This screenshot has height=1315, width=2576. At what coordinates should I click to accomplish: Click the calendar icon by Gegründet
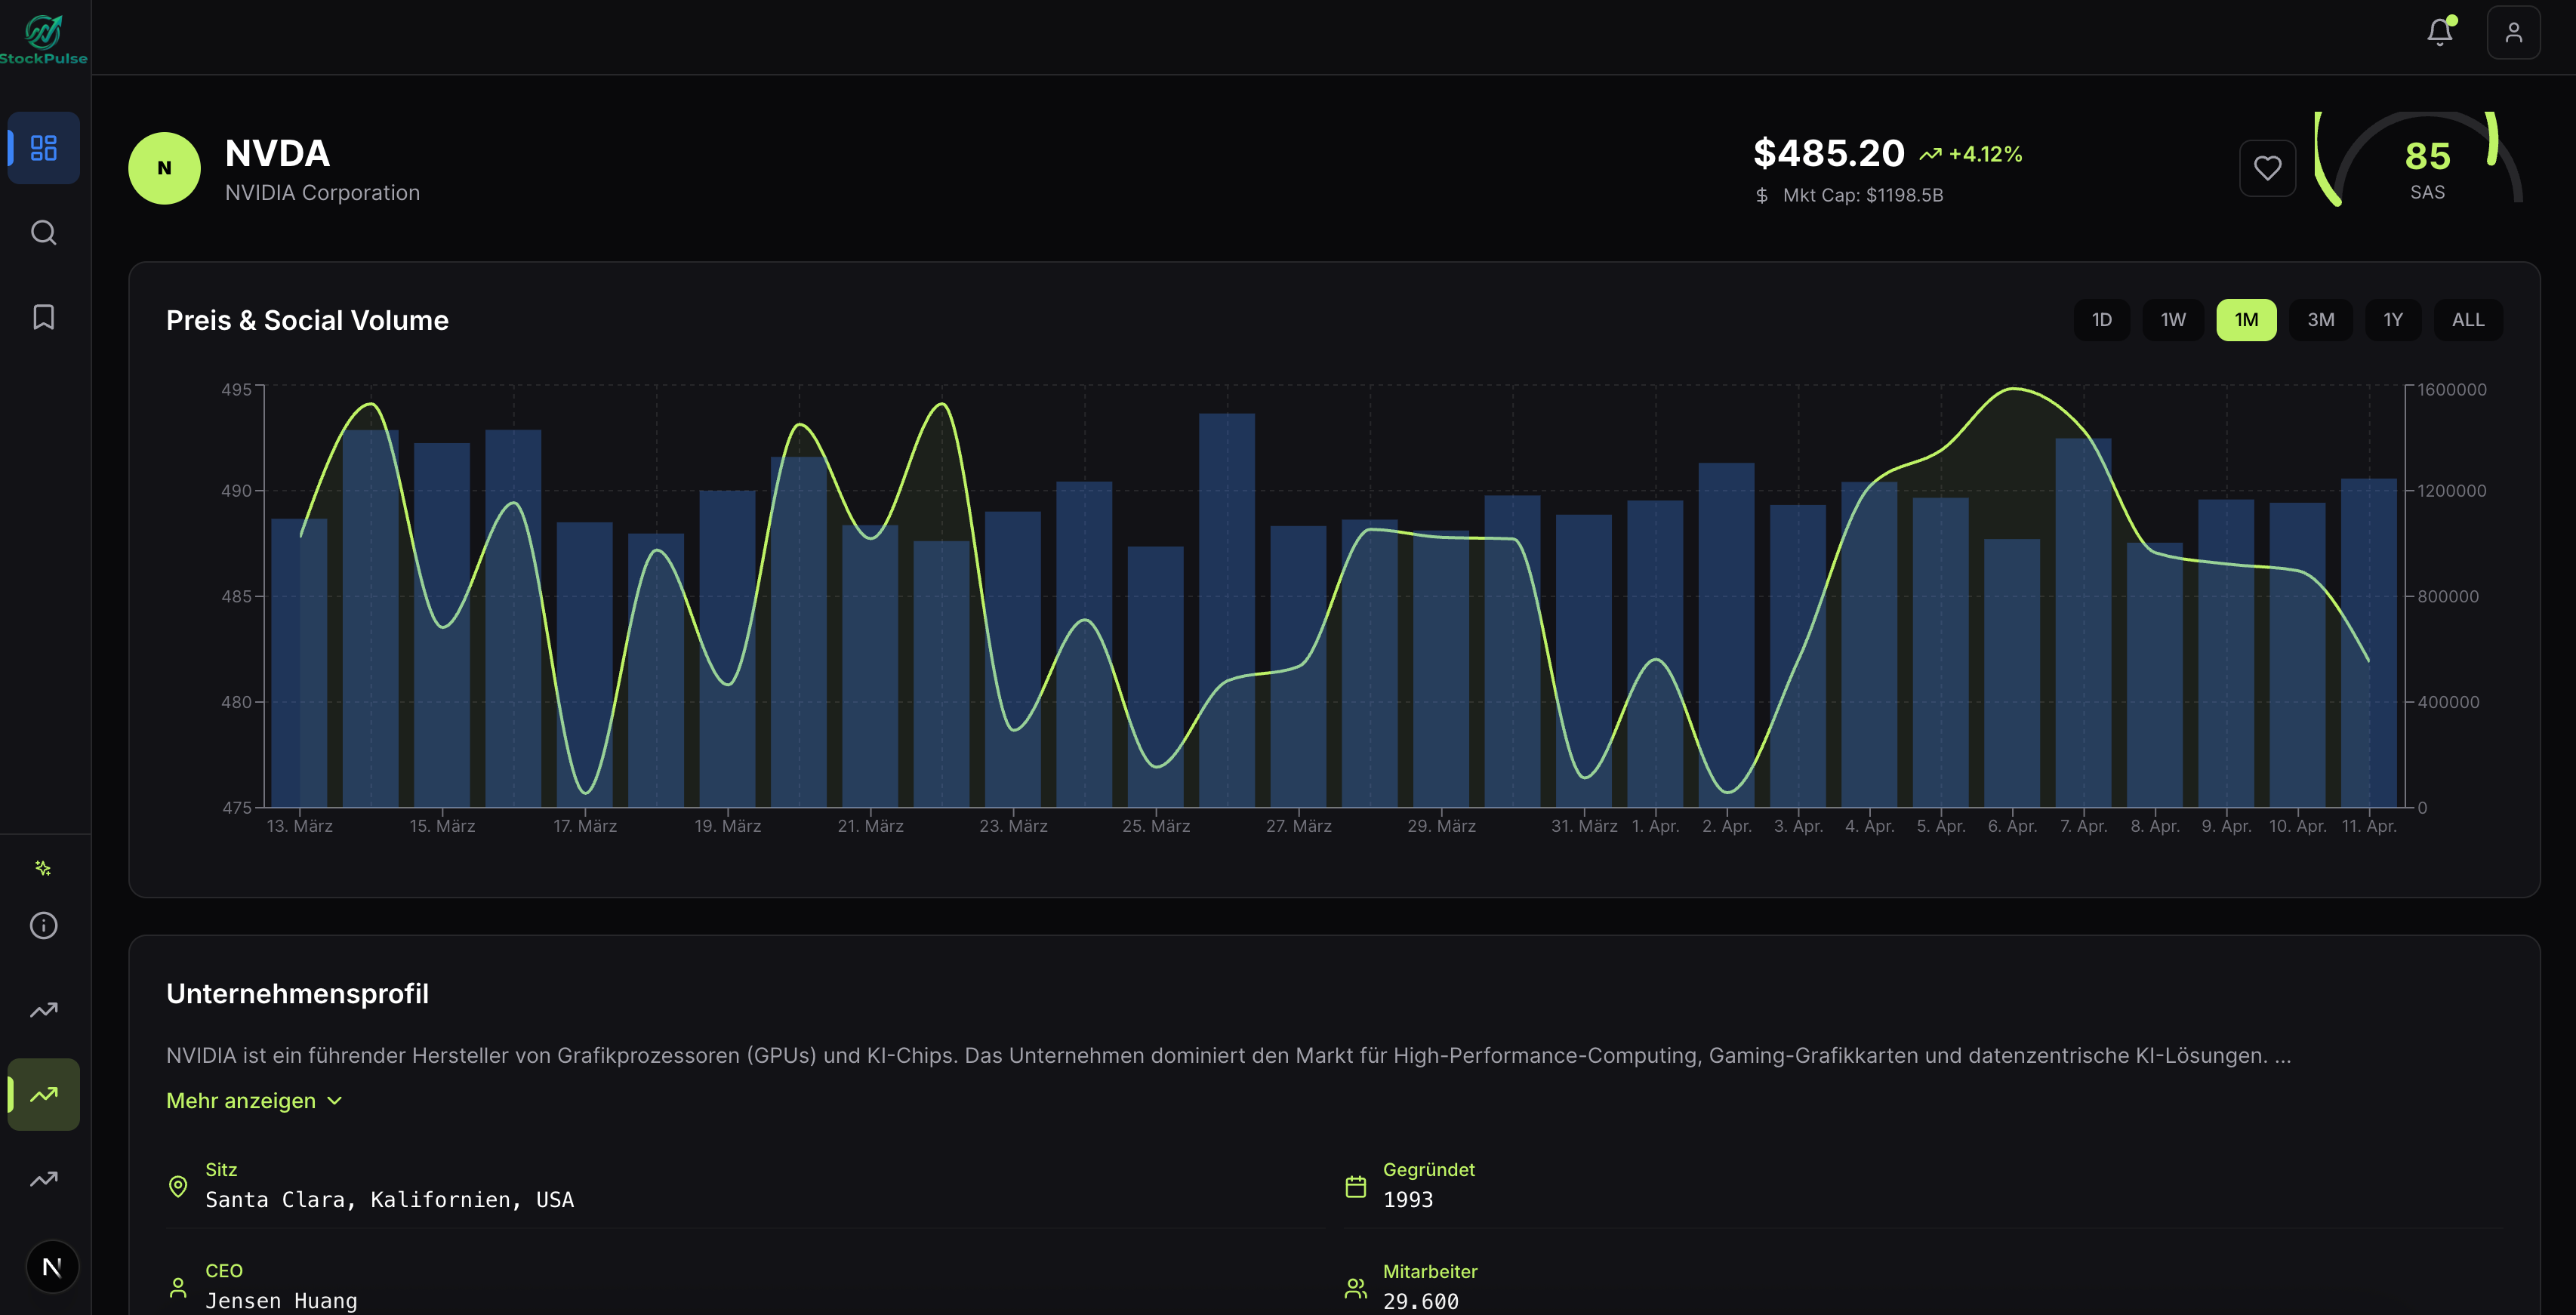coord(1355,1187)
